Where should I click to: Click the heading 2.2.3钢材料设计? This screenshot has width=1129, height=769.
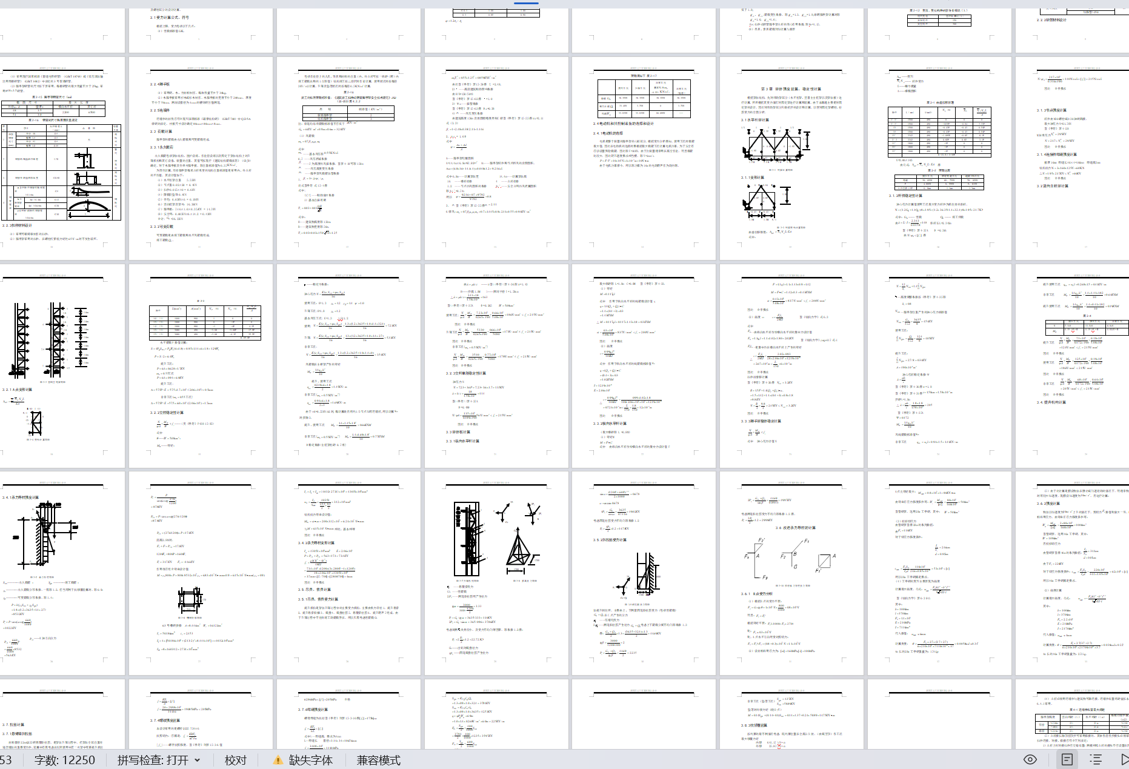(17, 225)
